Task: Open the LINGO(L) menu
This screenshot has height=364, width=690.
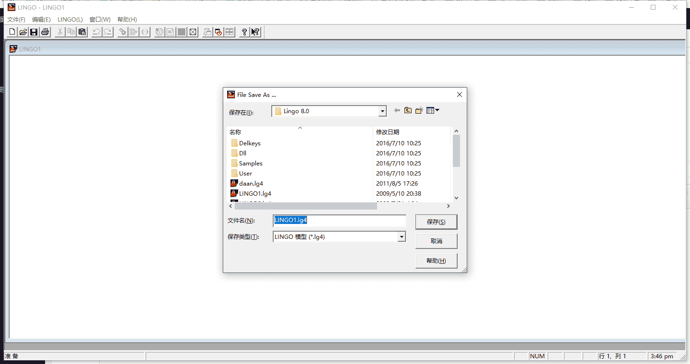Action: pyautogui.click(x=70, y=20)
